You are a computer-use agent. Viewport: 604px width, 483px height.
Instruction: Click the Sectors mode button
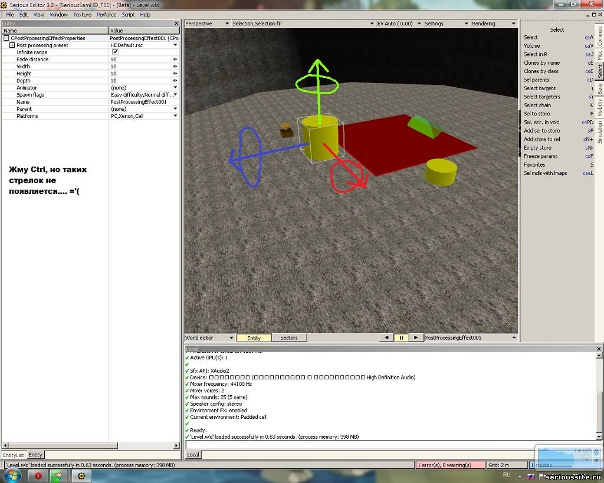point(289,338)
